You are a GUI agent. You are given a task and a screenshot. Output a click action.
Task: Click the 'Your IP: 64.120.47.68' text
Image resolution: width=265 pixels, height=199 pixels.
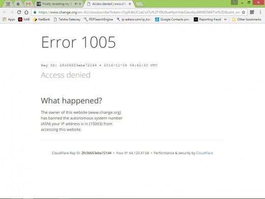click(x=132, y=153)
